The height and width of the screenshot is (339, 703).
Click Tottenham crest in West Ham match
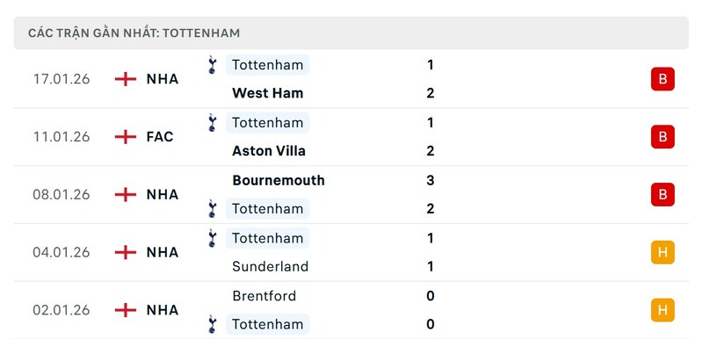pos(213,65)
